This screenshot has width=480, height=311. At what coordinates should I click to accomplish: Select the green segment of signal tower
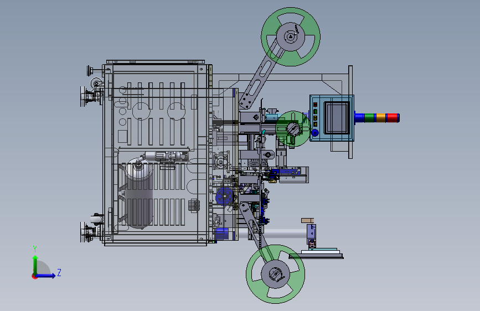click(369, 118)
